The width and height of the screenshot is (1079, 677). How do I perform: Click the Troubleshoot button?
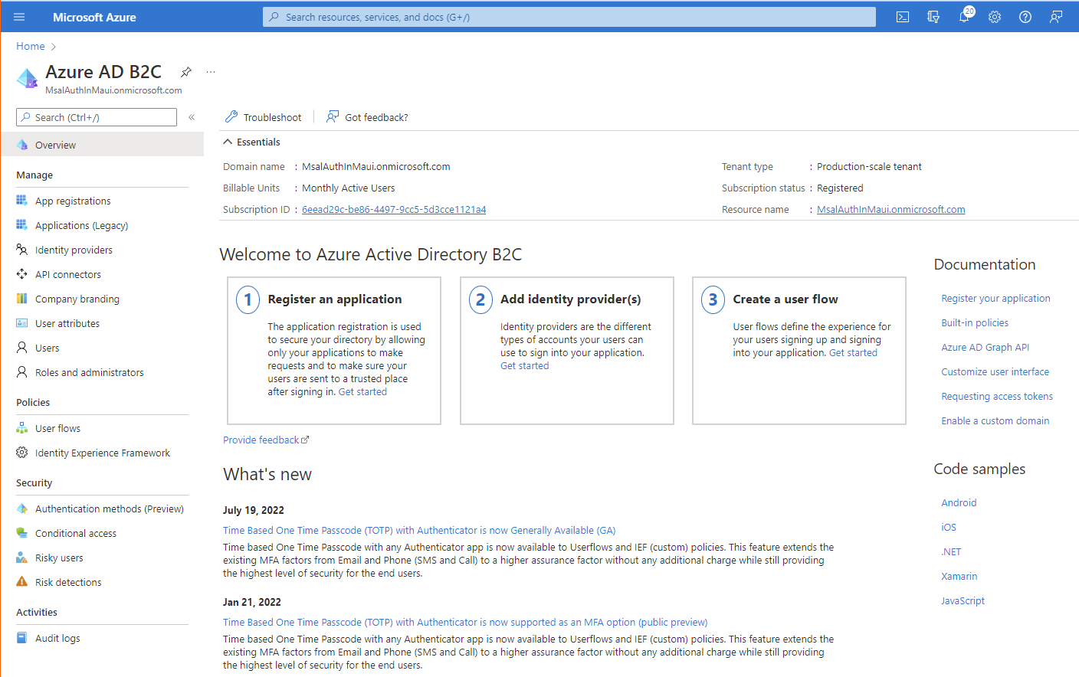click(x=263, y=117)
